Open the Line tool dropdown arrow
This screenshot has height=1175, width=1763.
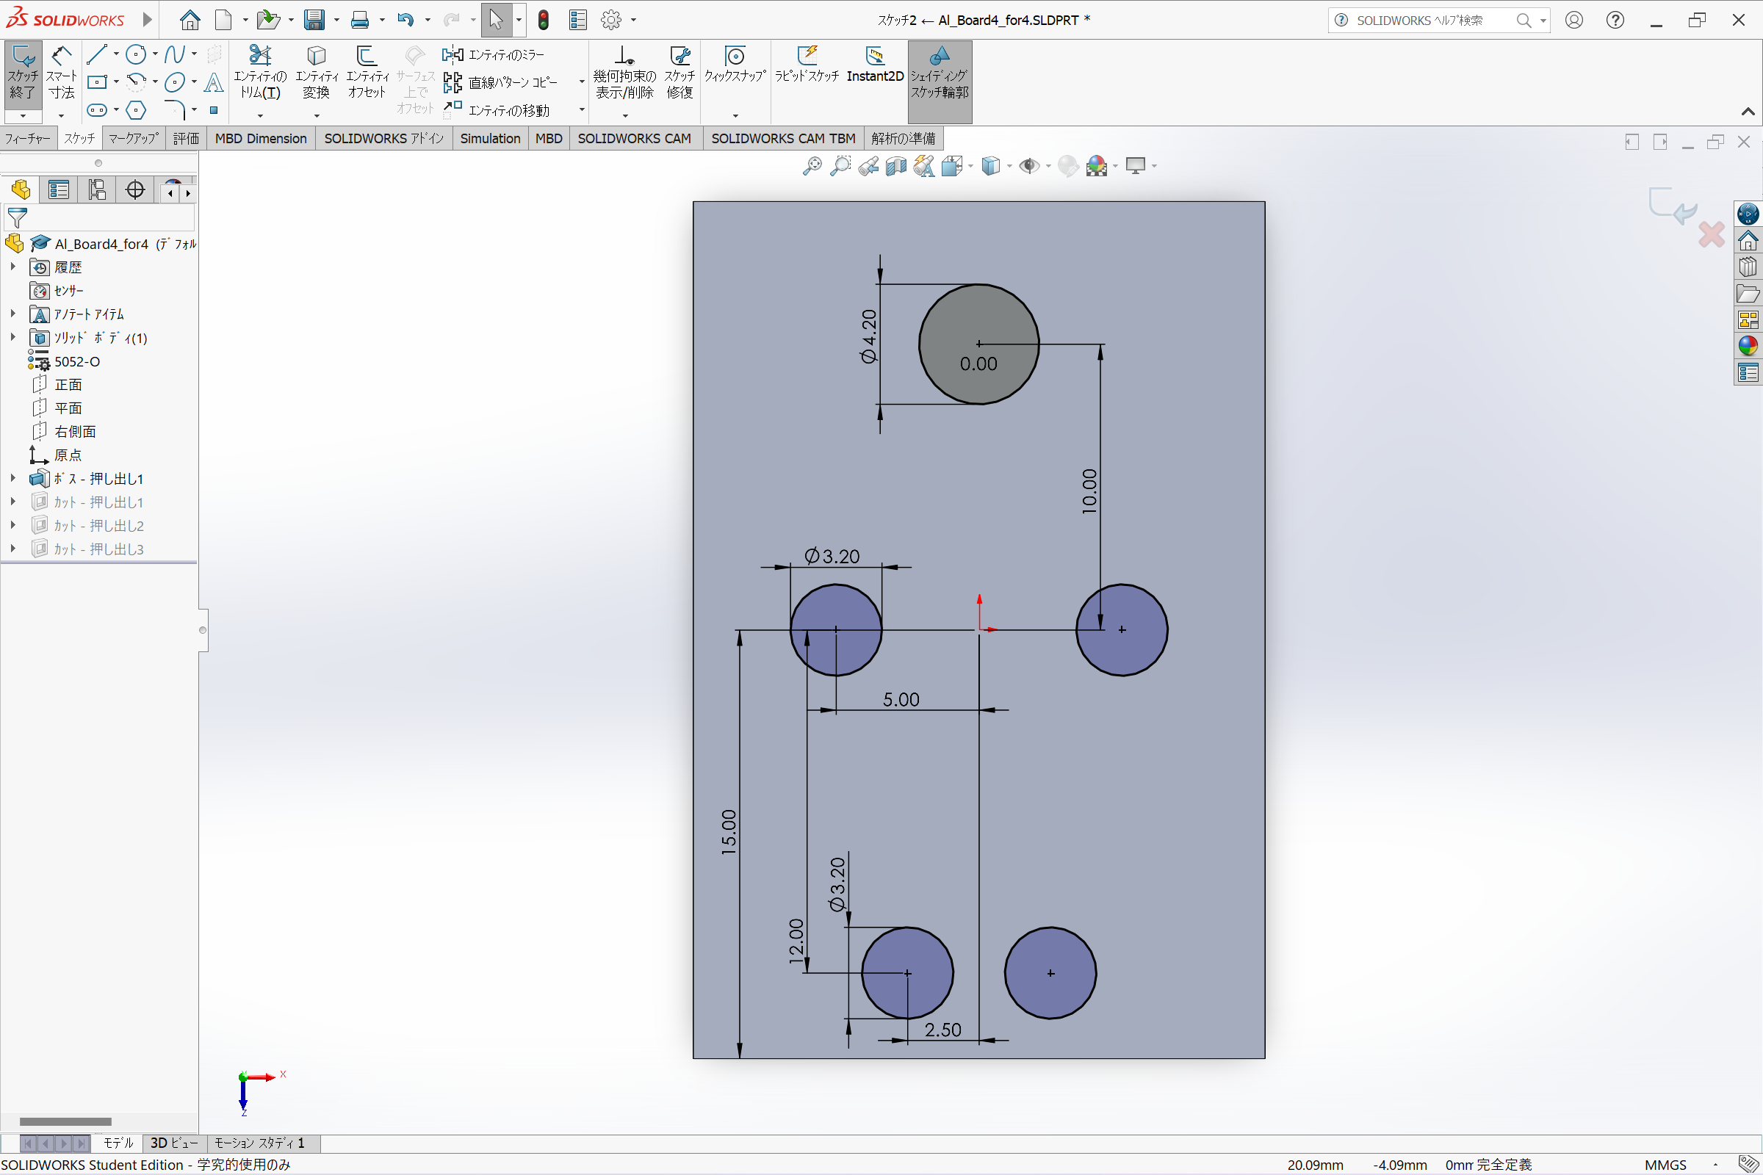(116, 54)
